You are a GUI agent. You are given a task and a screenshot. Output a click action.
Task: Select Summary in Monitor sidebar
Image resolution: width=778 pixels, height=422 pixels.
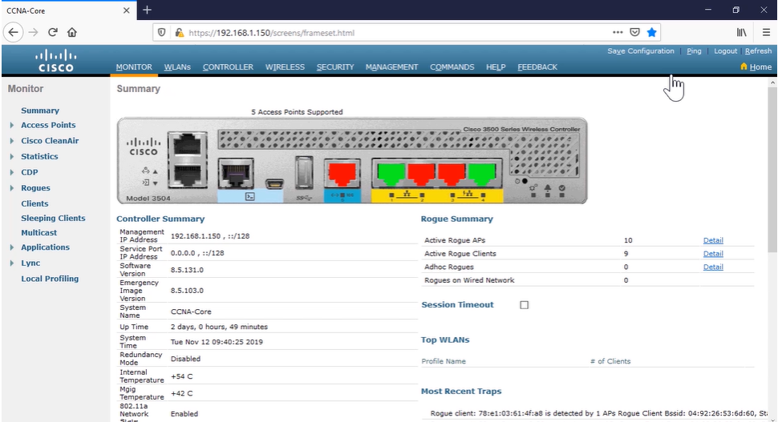[x=39, y=111]
